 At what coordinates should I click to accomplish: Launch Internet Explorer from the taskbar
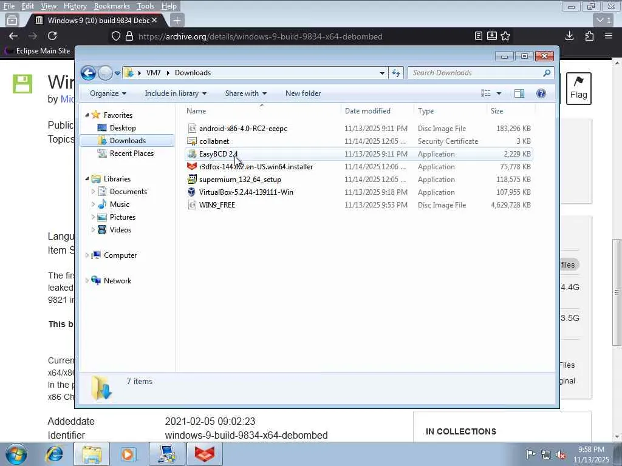coord(54,454)
